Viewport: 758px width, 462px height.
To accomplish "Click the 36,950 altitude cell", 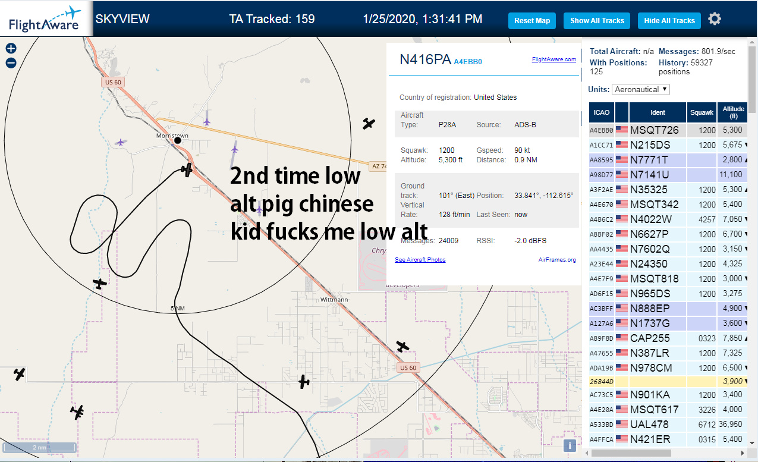I will click(732, 425).
